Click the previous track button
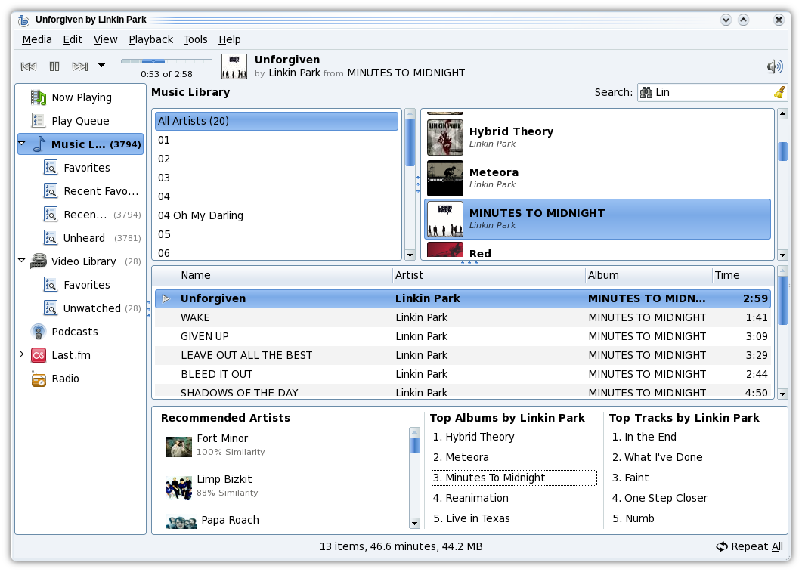Viewport: 802px width, 572px height. (x=29, y=66)
